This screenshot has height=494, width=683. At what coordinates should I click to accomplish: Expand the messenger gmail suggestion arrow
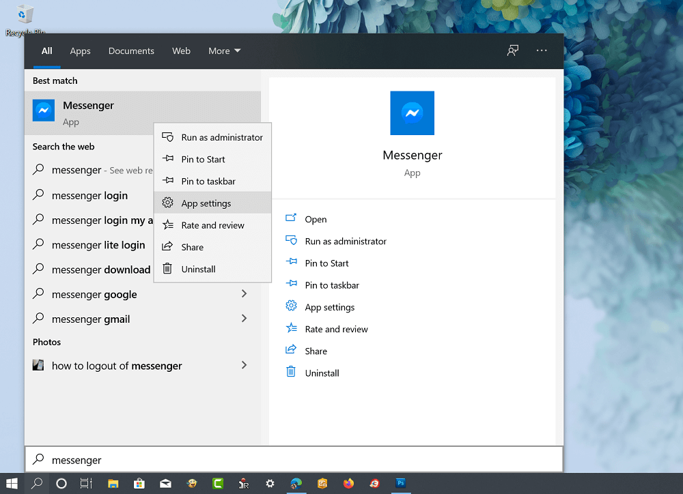(x=244, y=319)
